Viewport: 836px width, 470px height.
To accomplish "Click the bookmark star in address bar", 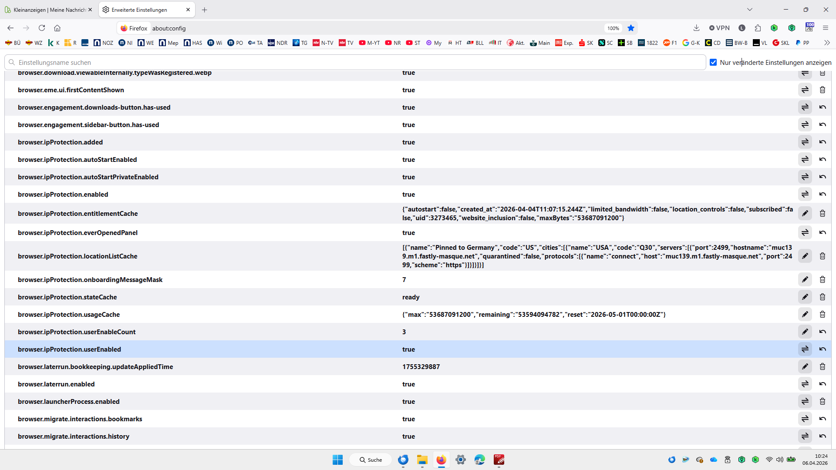I will 630,28.
